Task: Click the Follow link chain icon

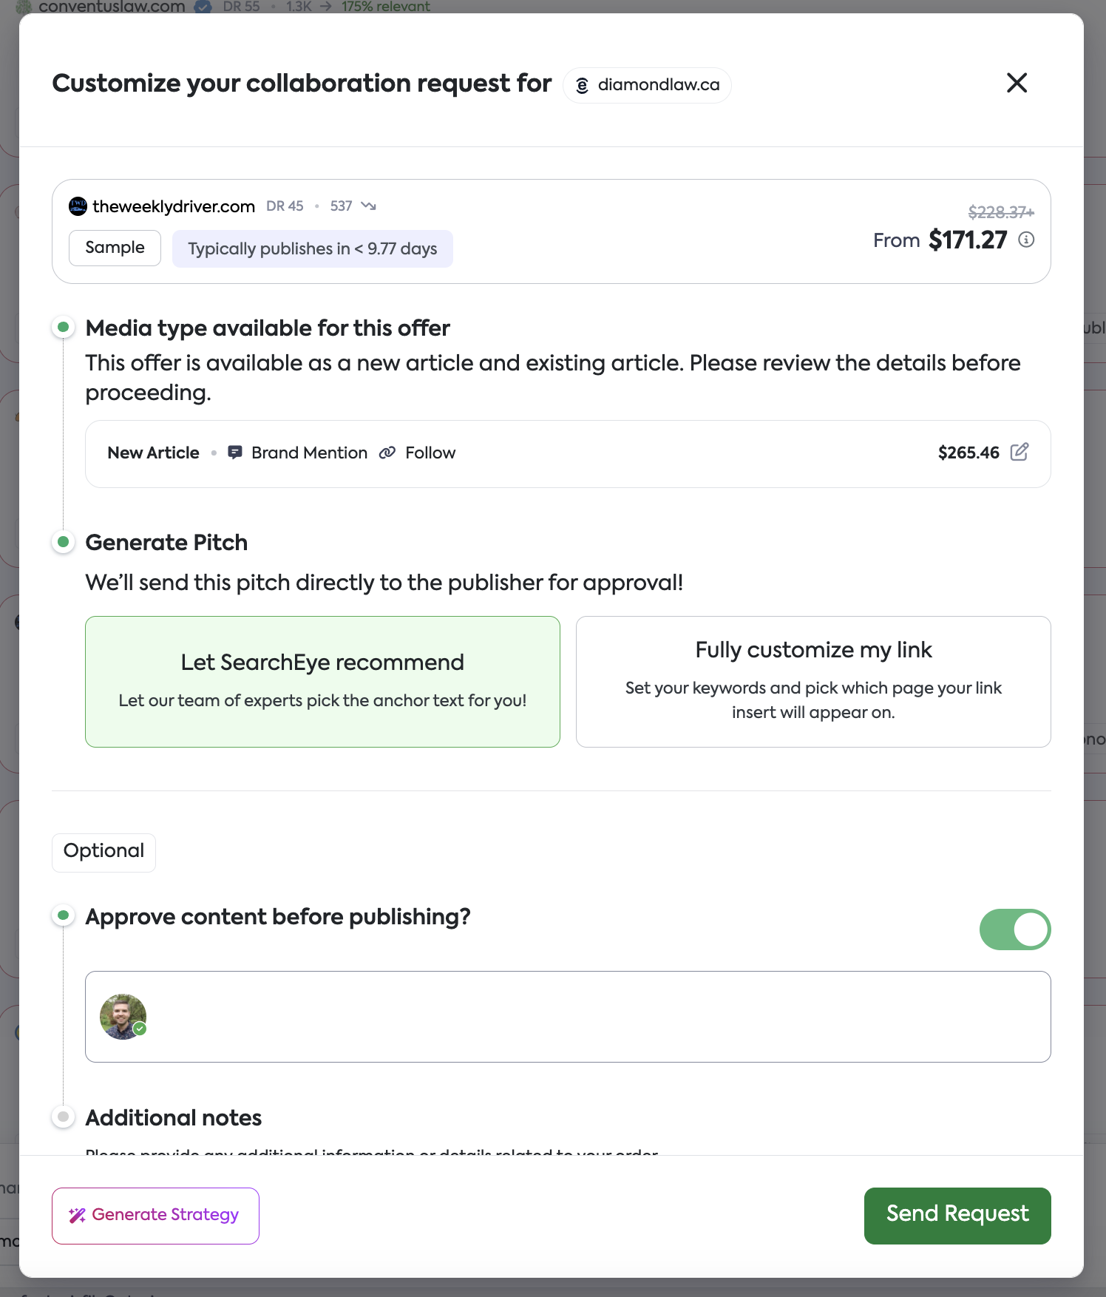Action: (387, 453)
